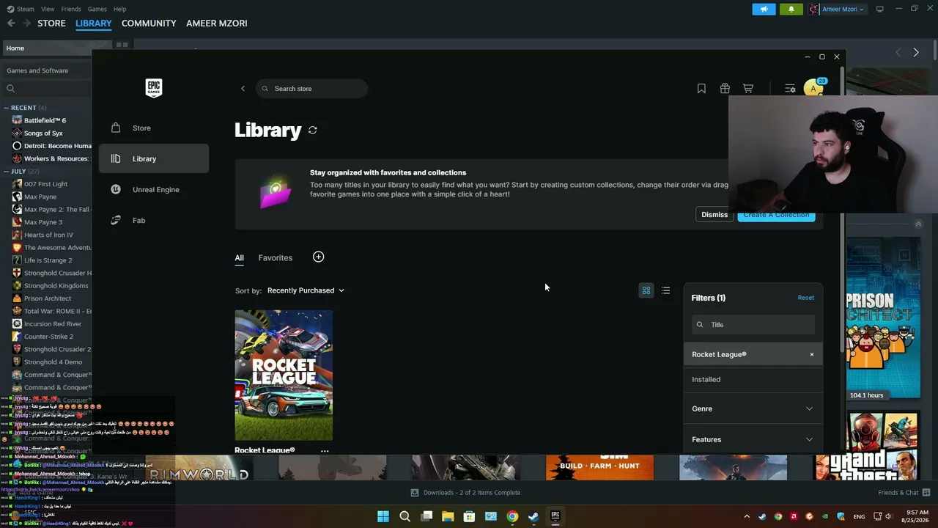Remove the Rocket League filter chip

812,355
